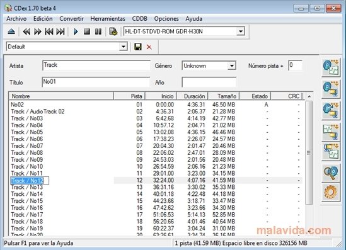The image size is (346, 250).
Task: Play the selected track
Action: [76, 31]
